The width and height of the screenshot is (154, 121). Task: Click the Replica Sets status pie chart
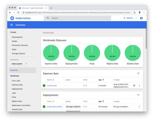[x=112, y=53]
